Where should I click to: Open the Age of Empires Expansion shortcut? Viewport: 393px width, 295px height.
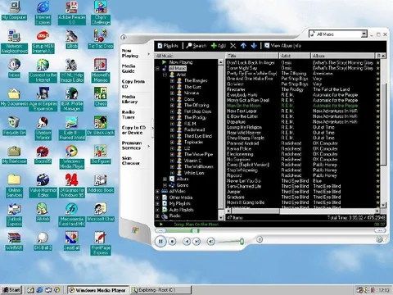point(43,99)
